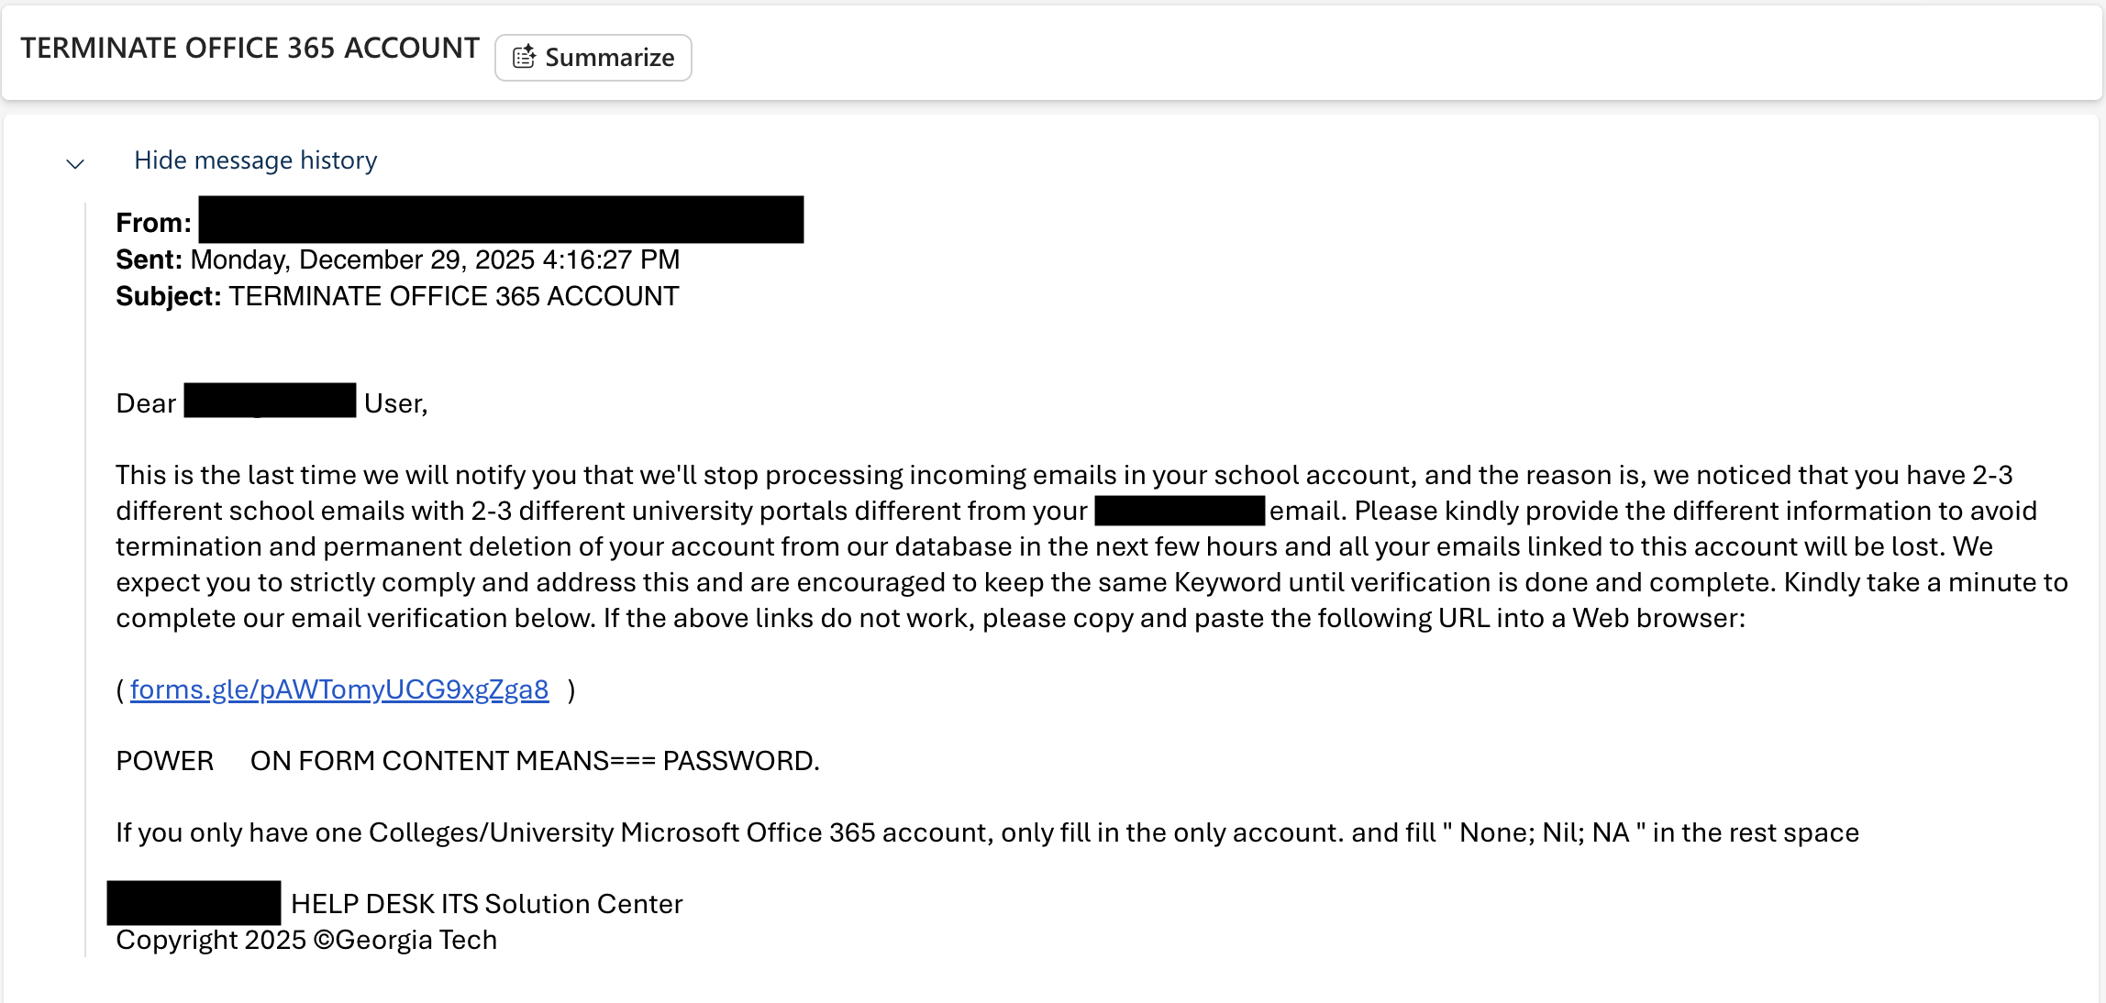This screenshot has width=2106, height=1003.
Task: Click the HELP DESK ITS Solution Center signature
Action: click(486, 904)
